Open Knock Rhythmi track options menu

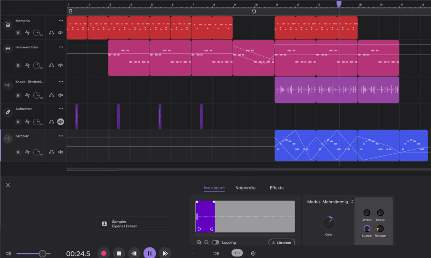(61, 82)
